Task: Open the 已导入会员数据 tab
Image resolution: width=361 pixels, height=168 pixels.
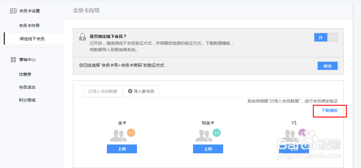Action: (x=103, y=92)
